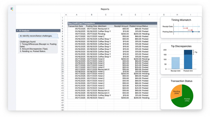Open the Timing Mismatch chart title
This screenshot has width=210, height=117.
point(181,20)
